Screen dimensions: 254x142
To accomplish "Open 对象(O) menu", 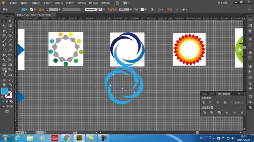I will 36,3.
